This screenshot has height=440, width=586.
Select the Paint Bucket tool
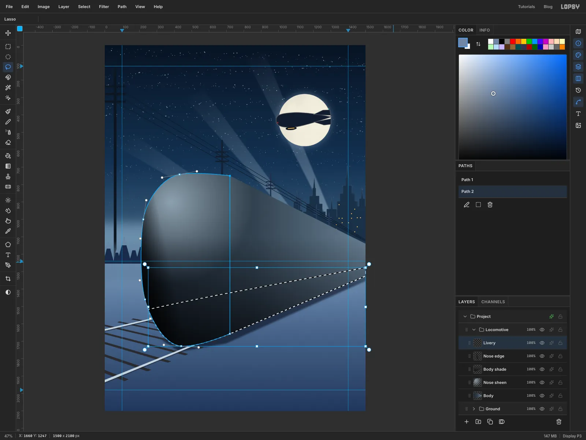pyautogui.click(x=8, y=156)
